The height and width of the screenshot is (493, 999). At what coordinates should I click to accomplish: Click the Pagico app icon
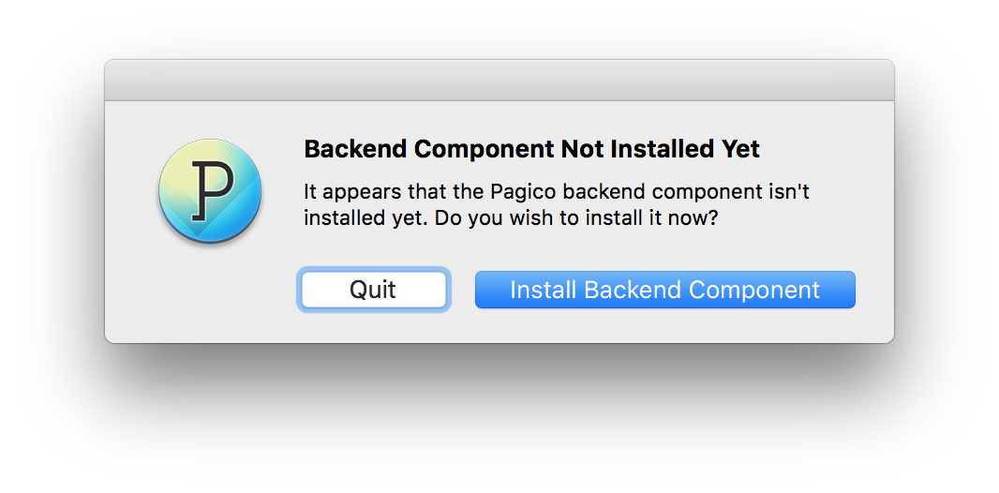click(x=210, y=191)
